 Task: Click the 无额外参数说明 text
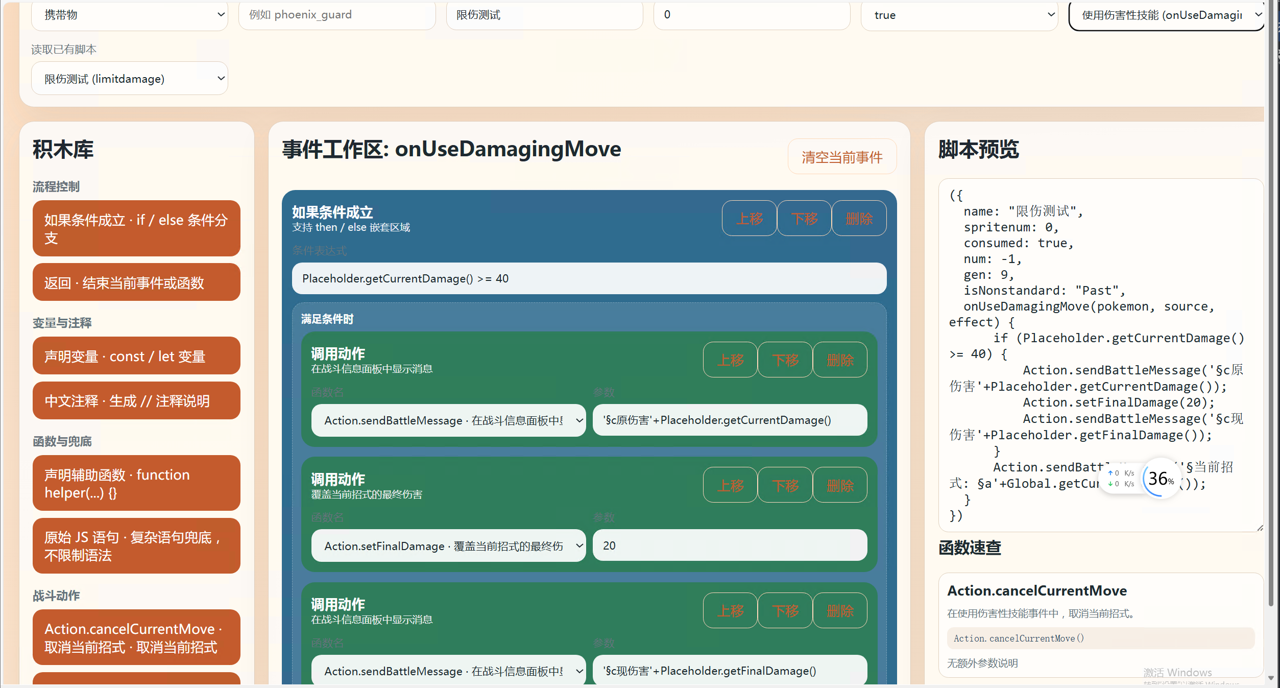983,663
